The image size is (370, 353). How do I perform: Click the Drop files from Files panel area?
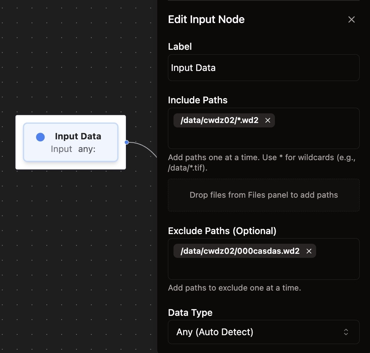[264, 195]
